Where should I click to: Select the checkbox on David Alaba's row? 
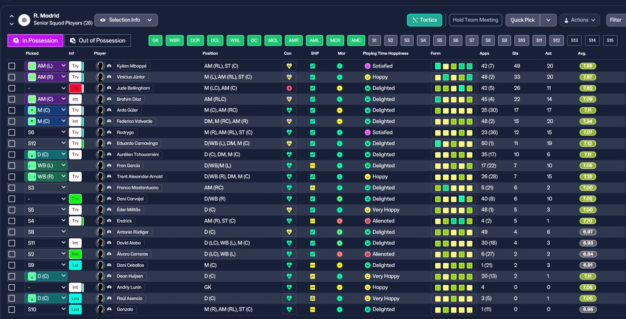[x=12, y=243]
